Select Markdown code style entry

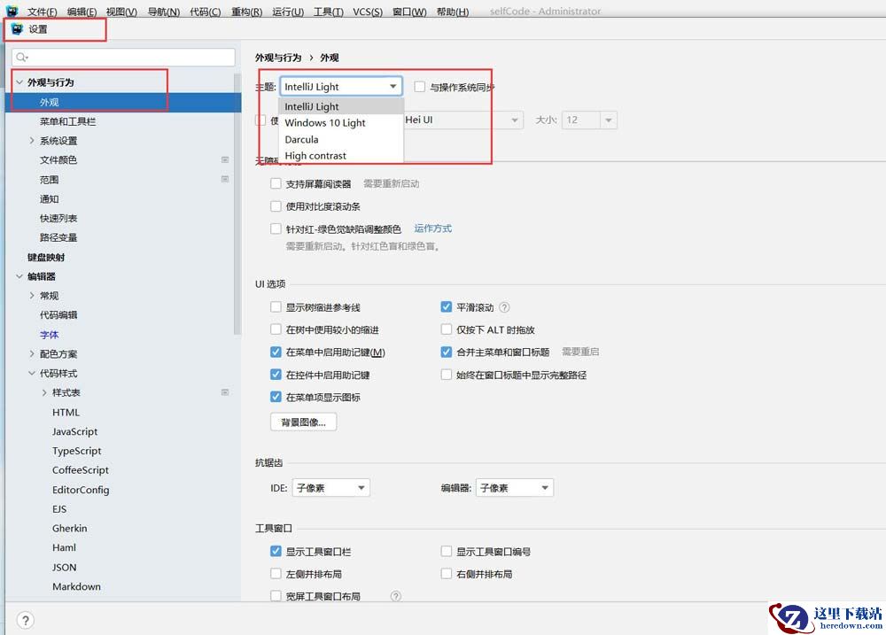[76, 586]
